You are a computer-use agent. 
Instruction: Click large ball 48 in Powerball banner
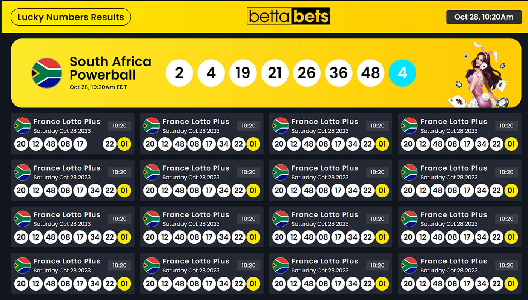371,73
